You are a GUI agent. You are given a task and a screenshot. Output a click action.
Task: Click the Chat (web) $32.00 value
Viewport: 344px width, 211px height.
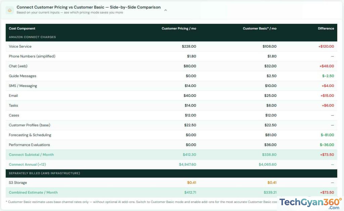tap(270, 66)
